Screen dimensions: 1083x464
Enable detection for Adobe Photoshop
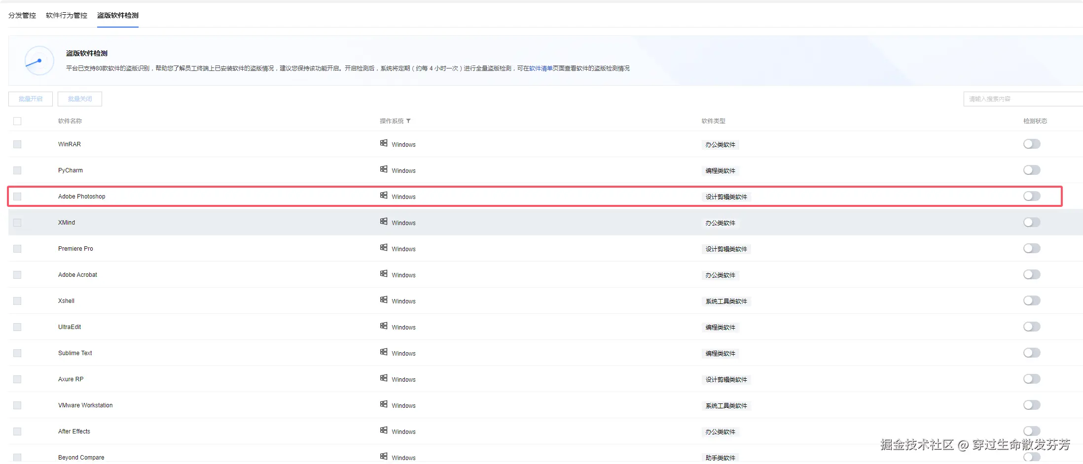click(x=1032, y=196)
